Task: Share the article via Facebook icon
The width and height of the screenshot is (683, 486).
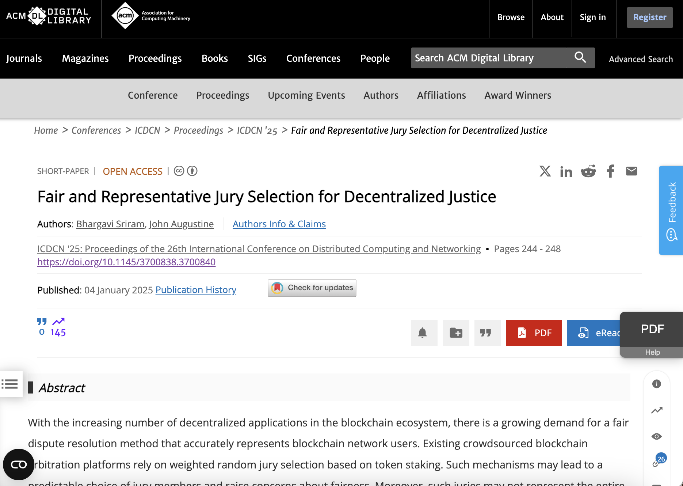Action: coord(610,171)
